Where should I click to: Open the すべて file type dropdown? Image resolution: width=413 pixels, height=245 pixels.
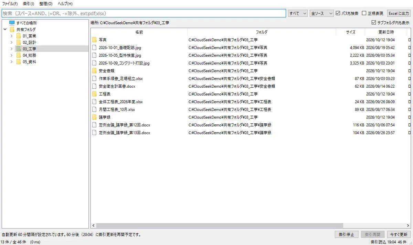click(x=298, y=13)
